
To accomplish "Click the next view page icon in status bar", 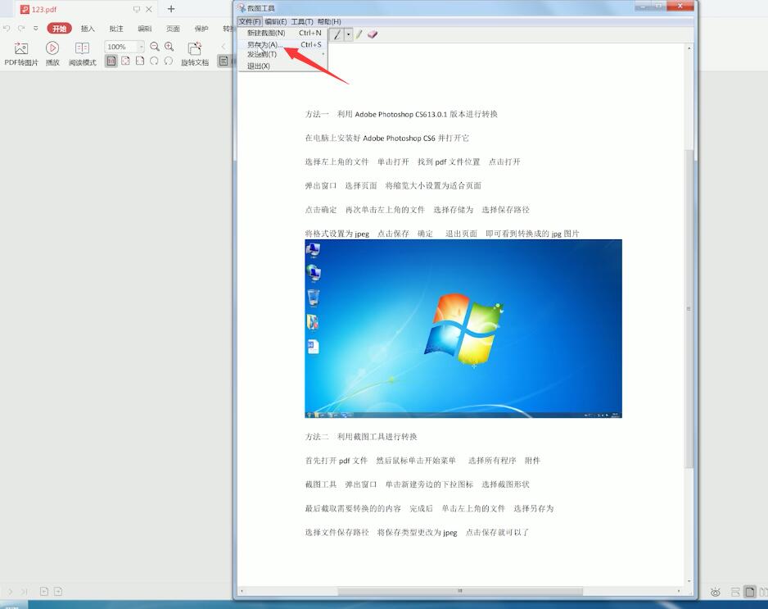I will 58,592.
